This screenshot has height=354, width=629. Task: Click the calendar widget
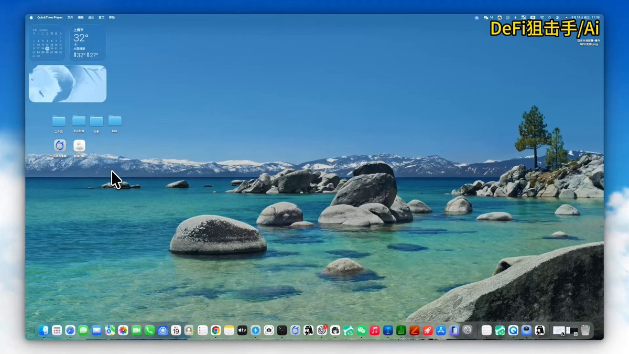coord(48,43)
